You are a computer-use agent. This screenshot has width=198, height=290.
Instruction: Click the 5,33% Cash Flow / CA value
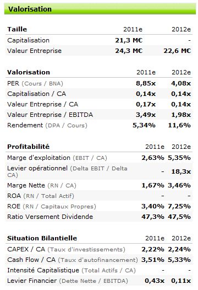click(x=179, y=260)
